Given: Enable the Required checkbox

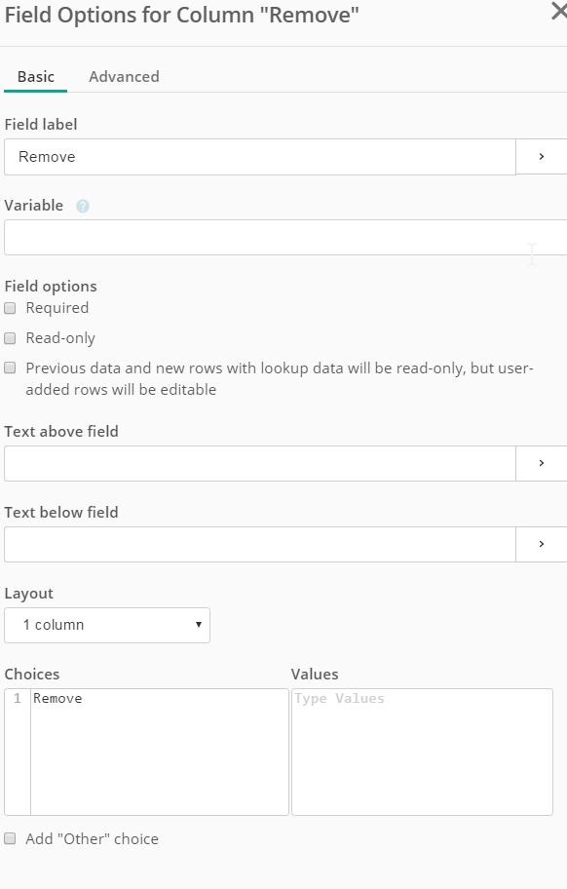Looking at the screenshot, I should pyautogui.click(x=10, y=308).
